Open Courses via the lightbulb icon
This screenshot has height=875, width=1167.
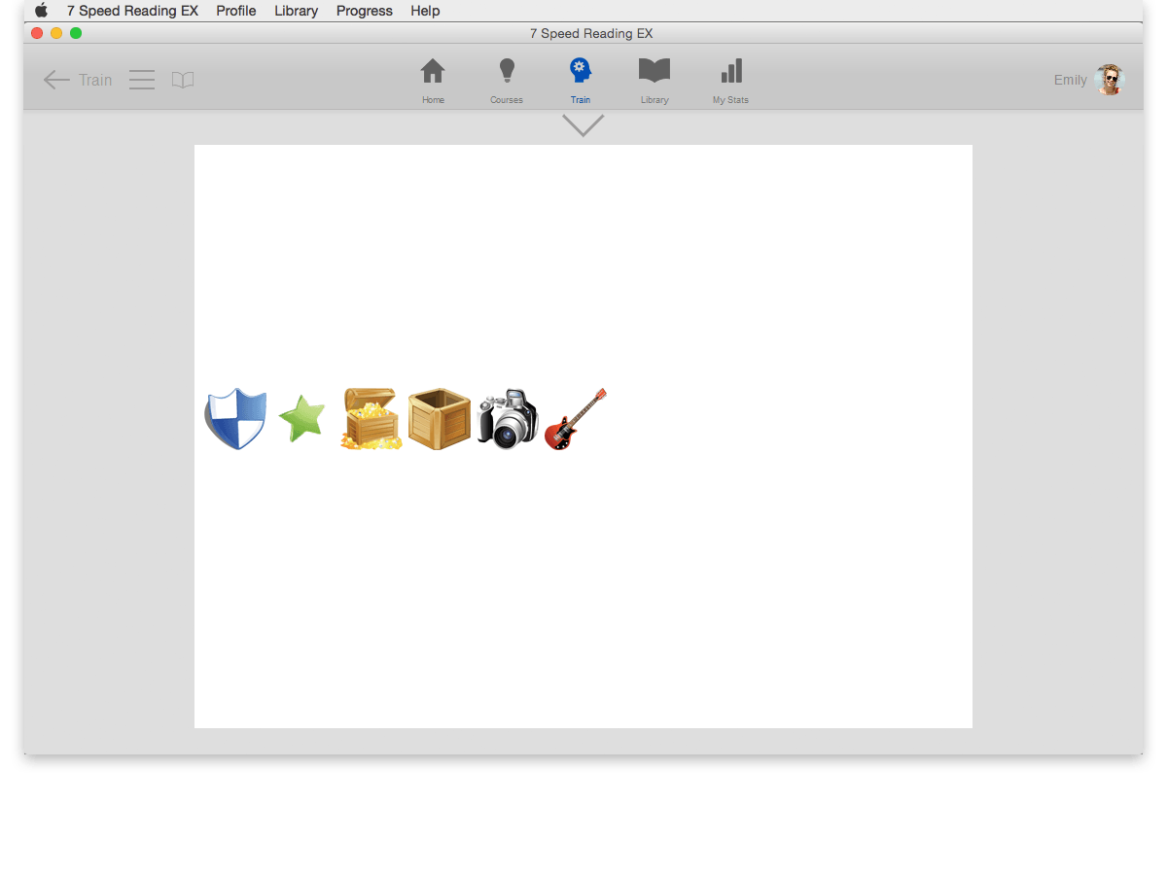(x=506, y=72)
